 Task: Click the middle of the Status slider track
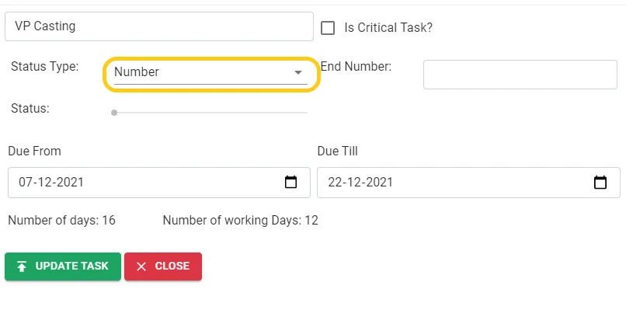tap(210, 113)
